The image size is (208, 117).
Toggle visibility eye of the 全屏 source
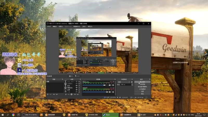(x=76, y=90)
